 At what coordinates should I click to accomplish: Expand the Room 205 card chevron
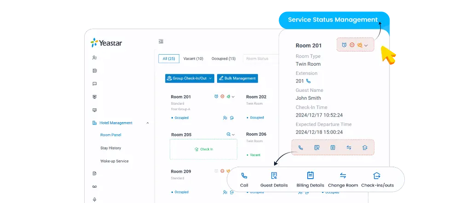[x=233, y=135]
